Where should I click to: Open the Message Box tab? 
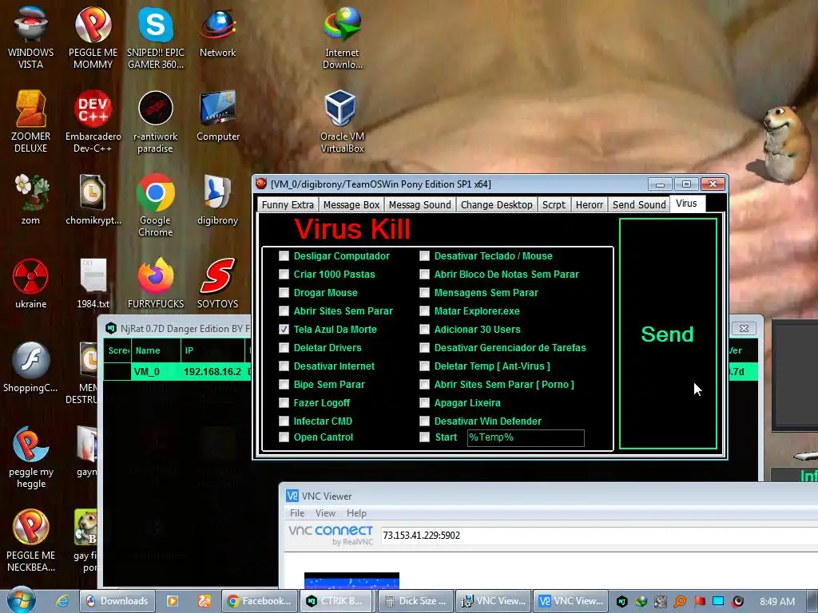pyautogui.click(x=351, y=204)
